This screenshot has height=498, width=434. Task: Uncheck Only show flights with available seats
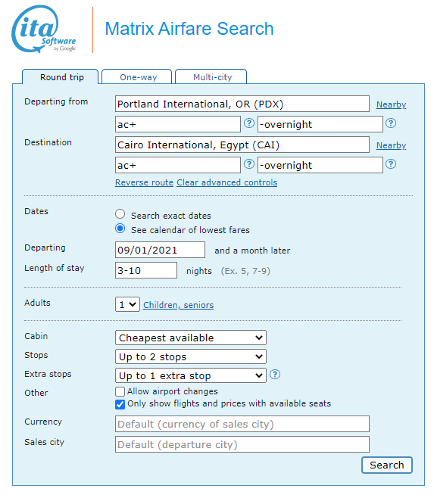click(120, 404)
